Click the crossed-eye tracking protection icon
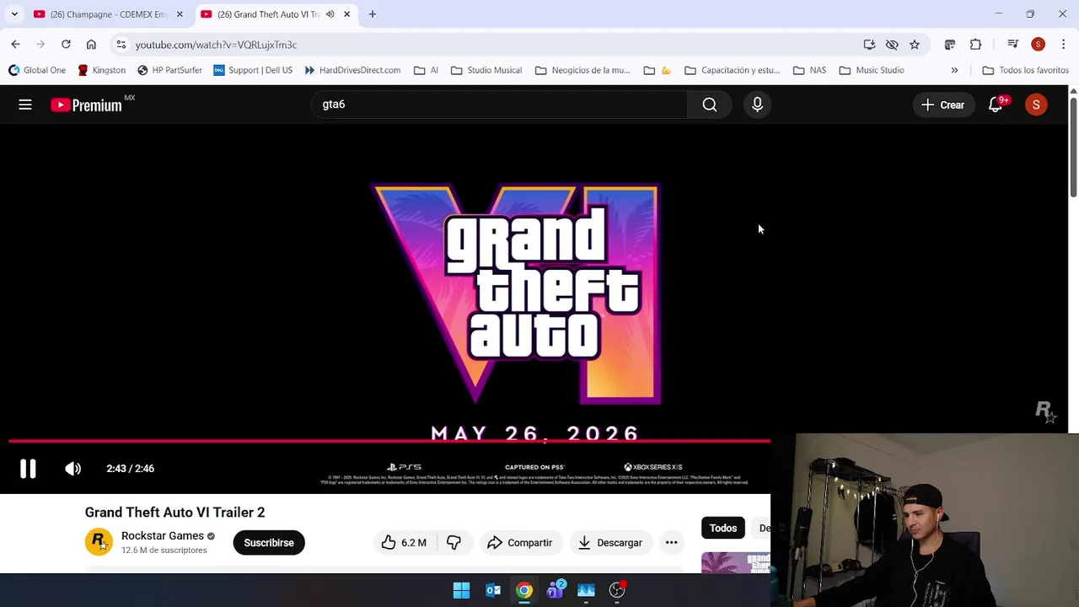The height and width of the screenshot is (607, 1079). coord(892,45)
